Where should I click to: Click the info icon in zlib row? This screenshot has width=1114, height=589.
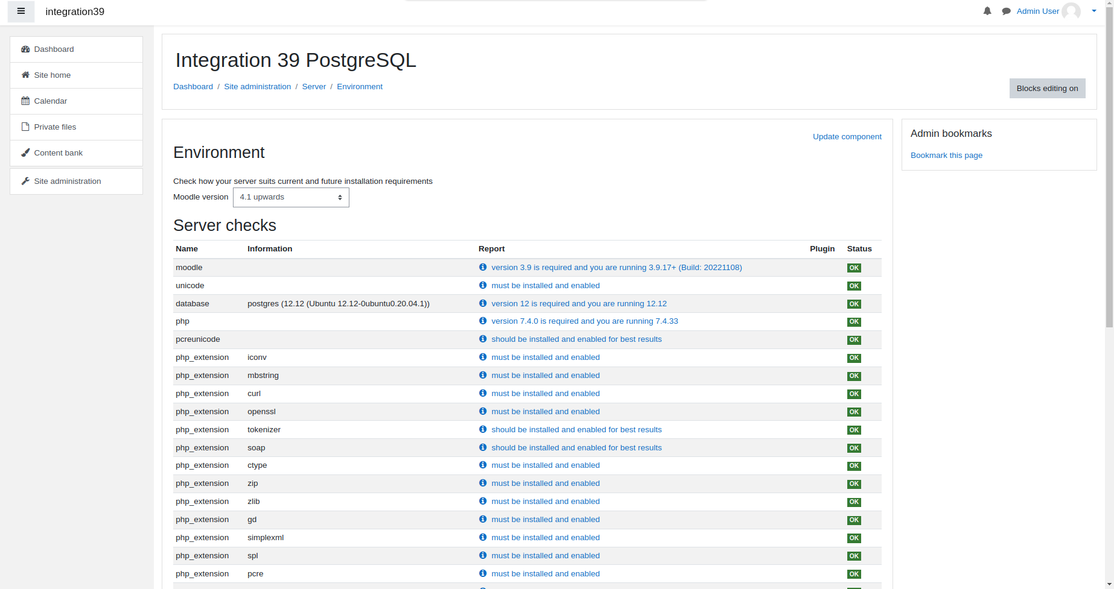pos(483,501)
